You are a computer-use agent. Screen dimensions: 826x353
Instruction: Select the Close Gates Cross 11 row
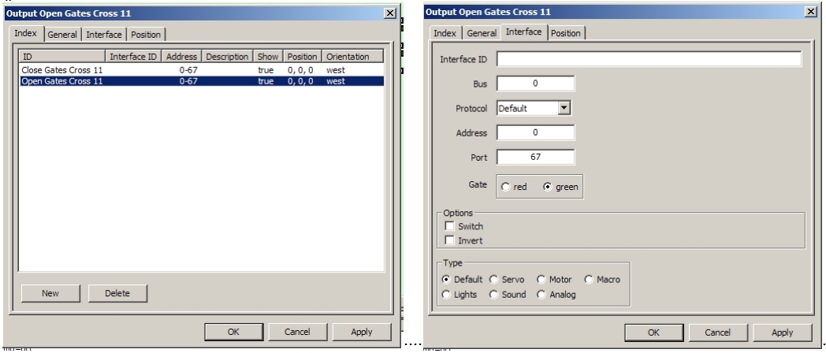63,70
